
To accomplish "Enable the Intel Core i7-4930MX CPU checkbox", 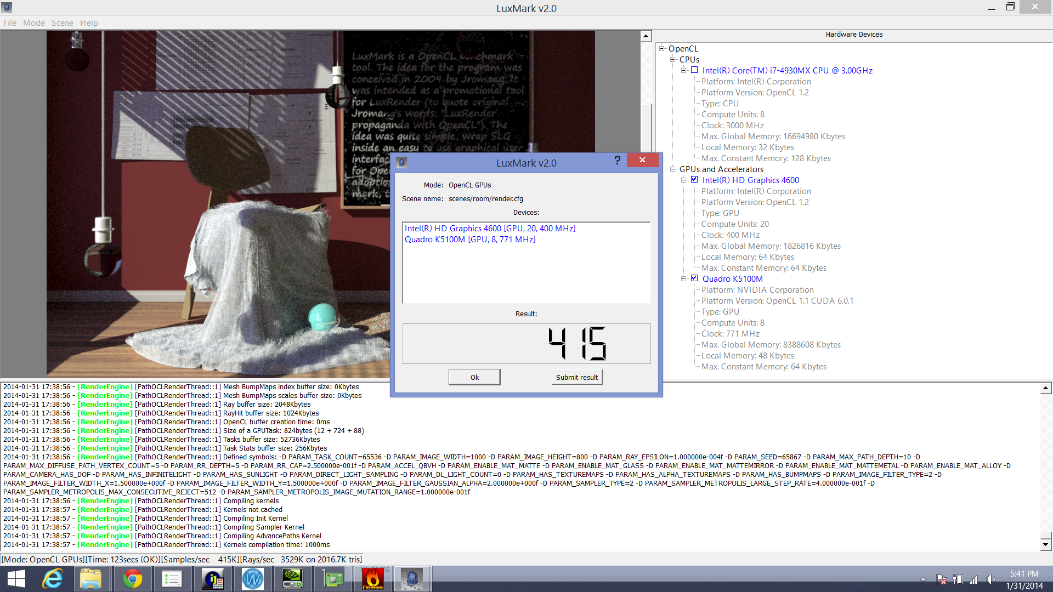I will click(x=694, y=70).
